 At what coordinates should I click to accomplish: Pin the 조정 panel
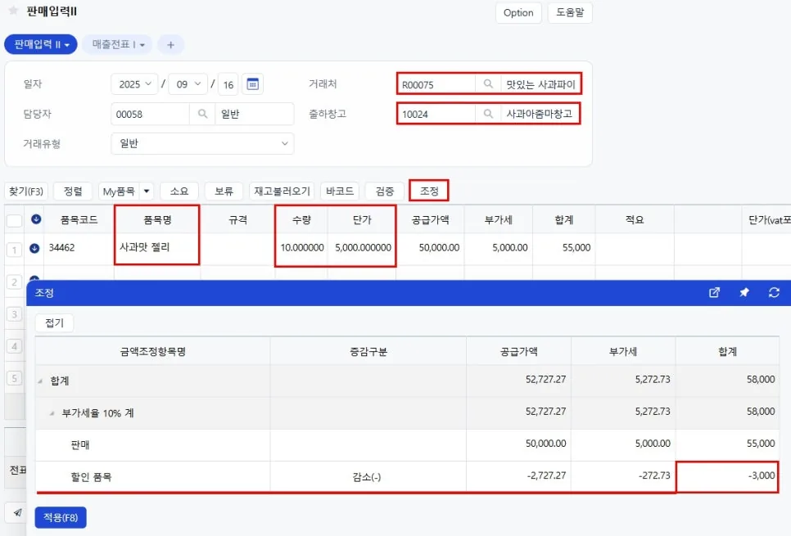[744, 292]
